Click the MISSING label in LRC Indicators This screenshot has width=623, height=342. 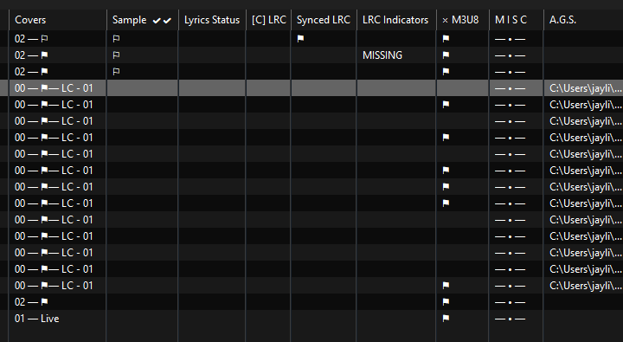(382, 55)
